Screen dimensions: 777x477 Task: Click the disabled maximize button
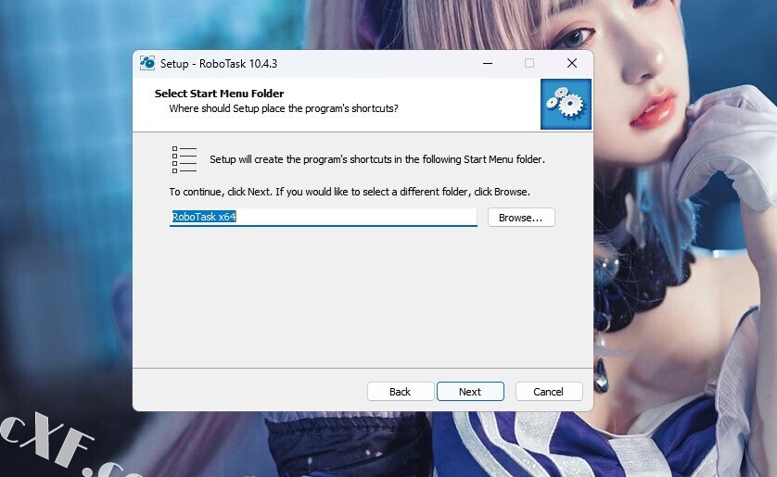(529, 63)
